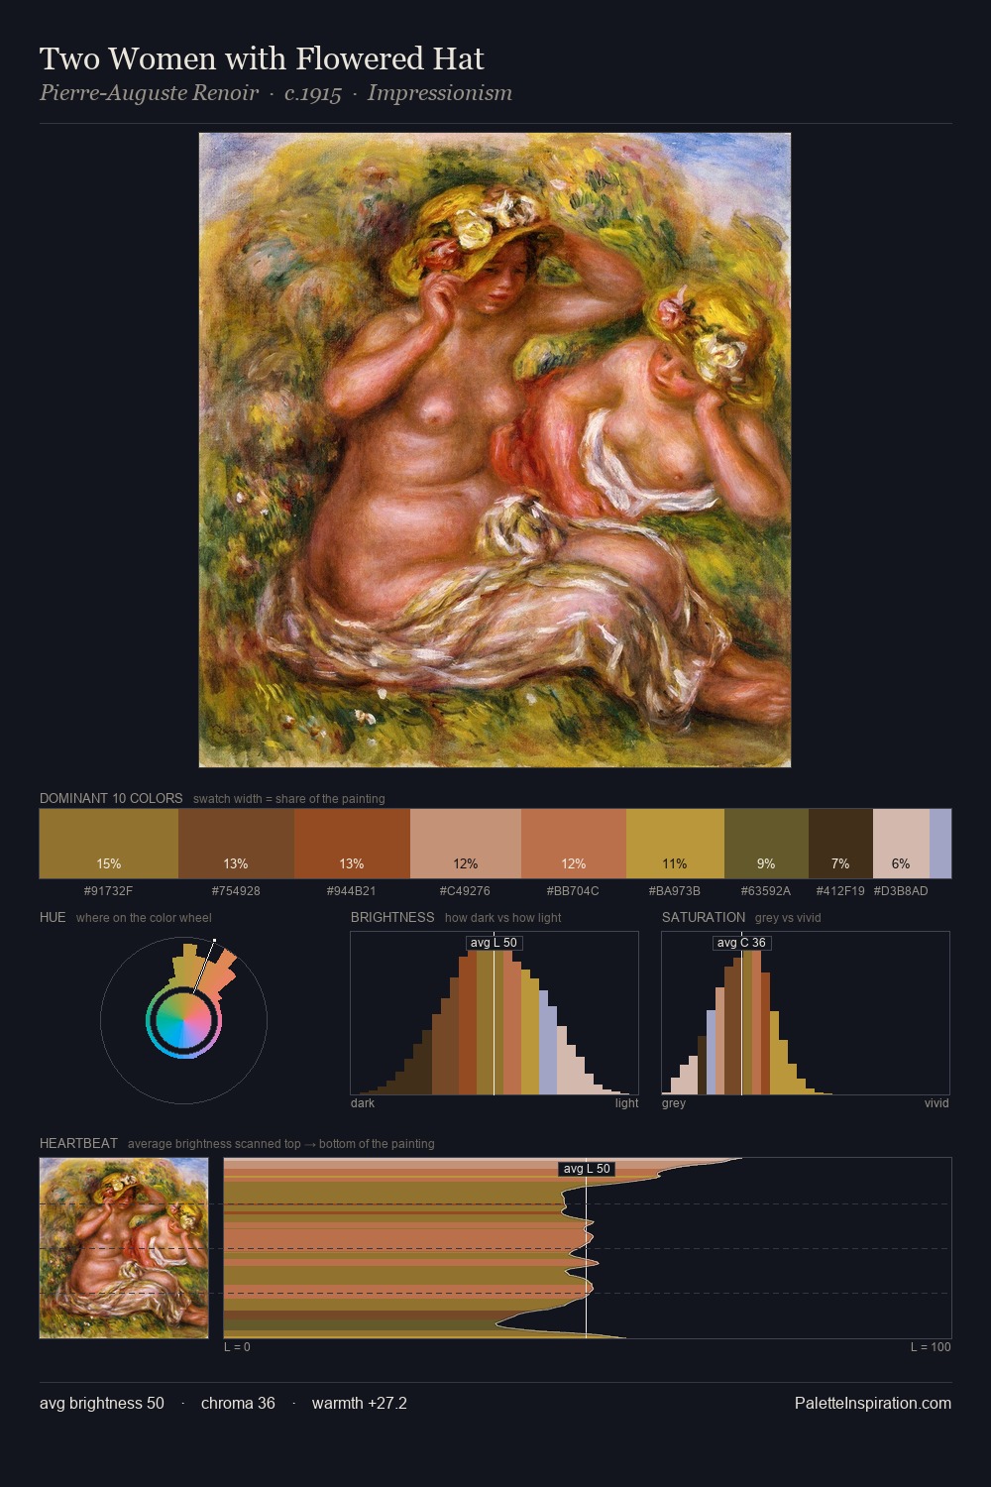Select the #412F19 dark brown swatch
This screenshot has height=1487, width=991.
[x=840, y=844]
